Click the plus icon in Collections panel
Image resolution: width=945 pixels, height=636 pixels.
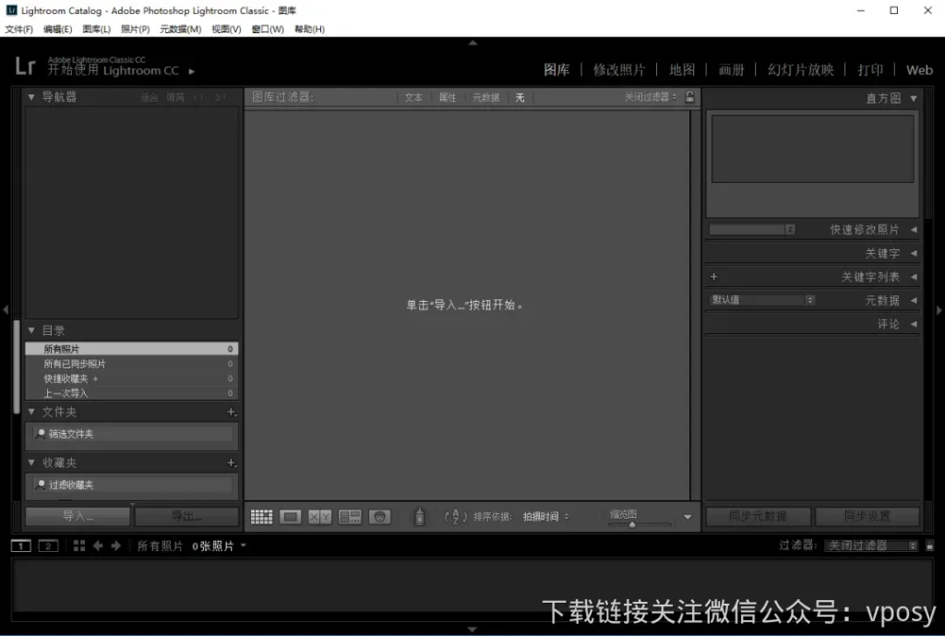point(232,462)
